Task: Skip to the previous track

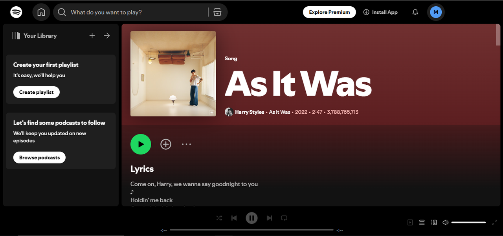Action: pyautogui.click(x=234, y=218)
